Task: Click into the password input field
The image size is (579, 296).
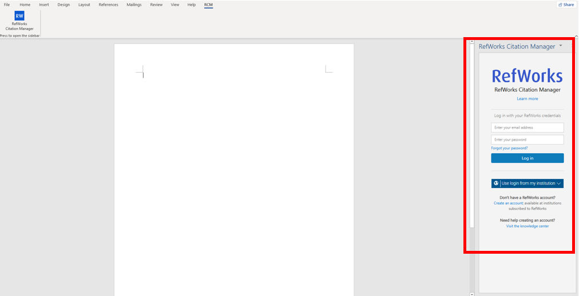Action: tap(527, 139)
